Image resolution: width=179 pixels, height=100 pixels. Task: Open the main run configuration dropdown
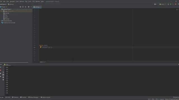coord(162,4)
